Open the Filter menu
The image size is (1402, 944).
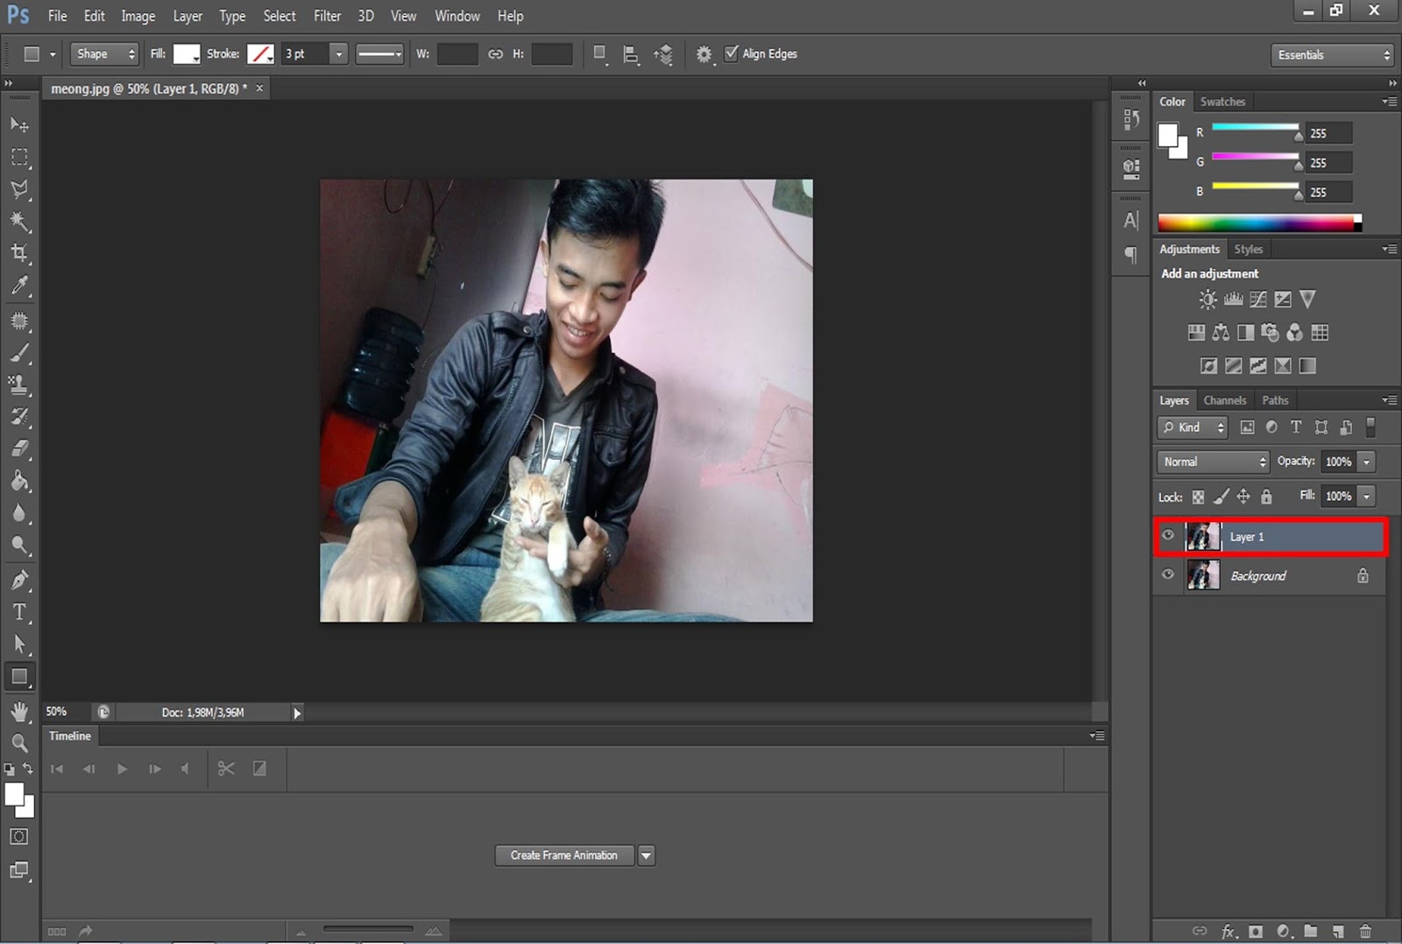click(327, 16)
